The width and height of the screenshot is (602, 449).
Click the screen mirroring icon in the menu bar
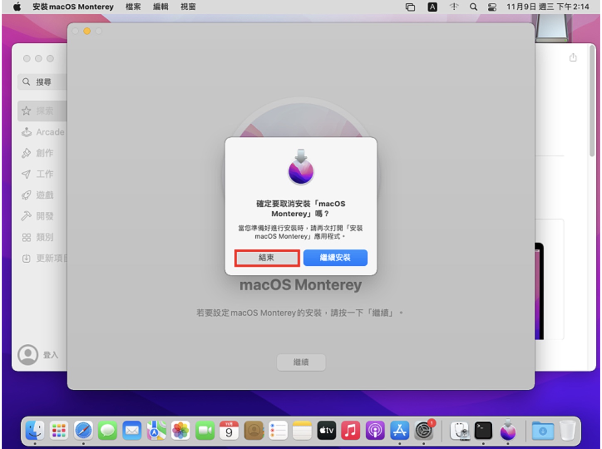[x=410, y=7]
